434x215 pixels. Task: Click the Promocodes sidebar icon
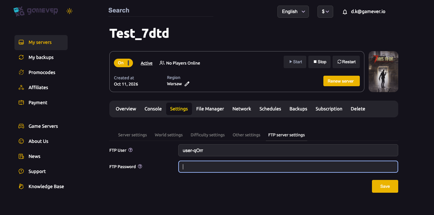[x=21, y=72]
